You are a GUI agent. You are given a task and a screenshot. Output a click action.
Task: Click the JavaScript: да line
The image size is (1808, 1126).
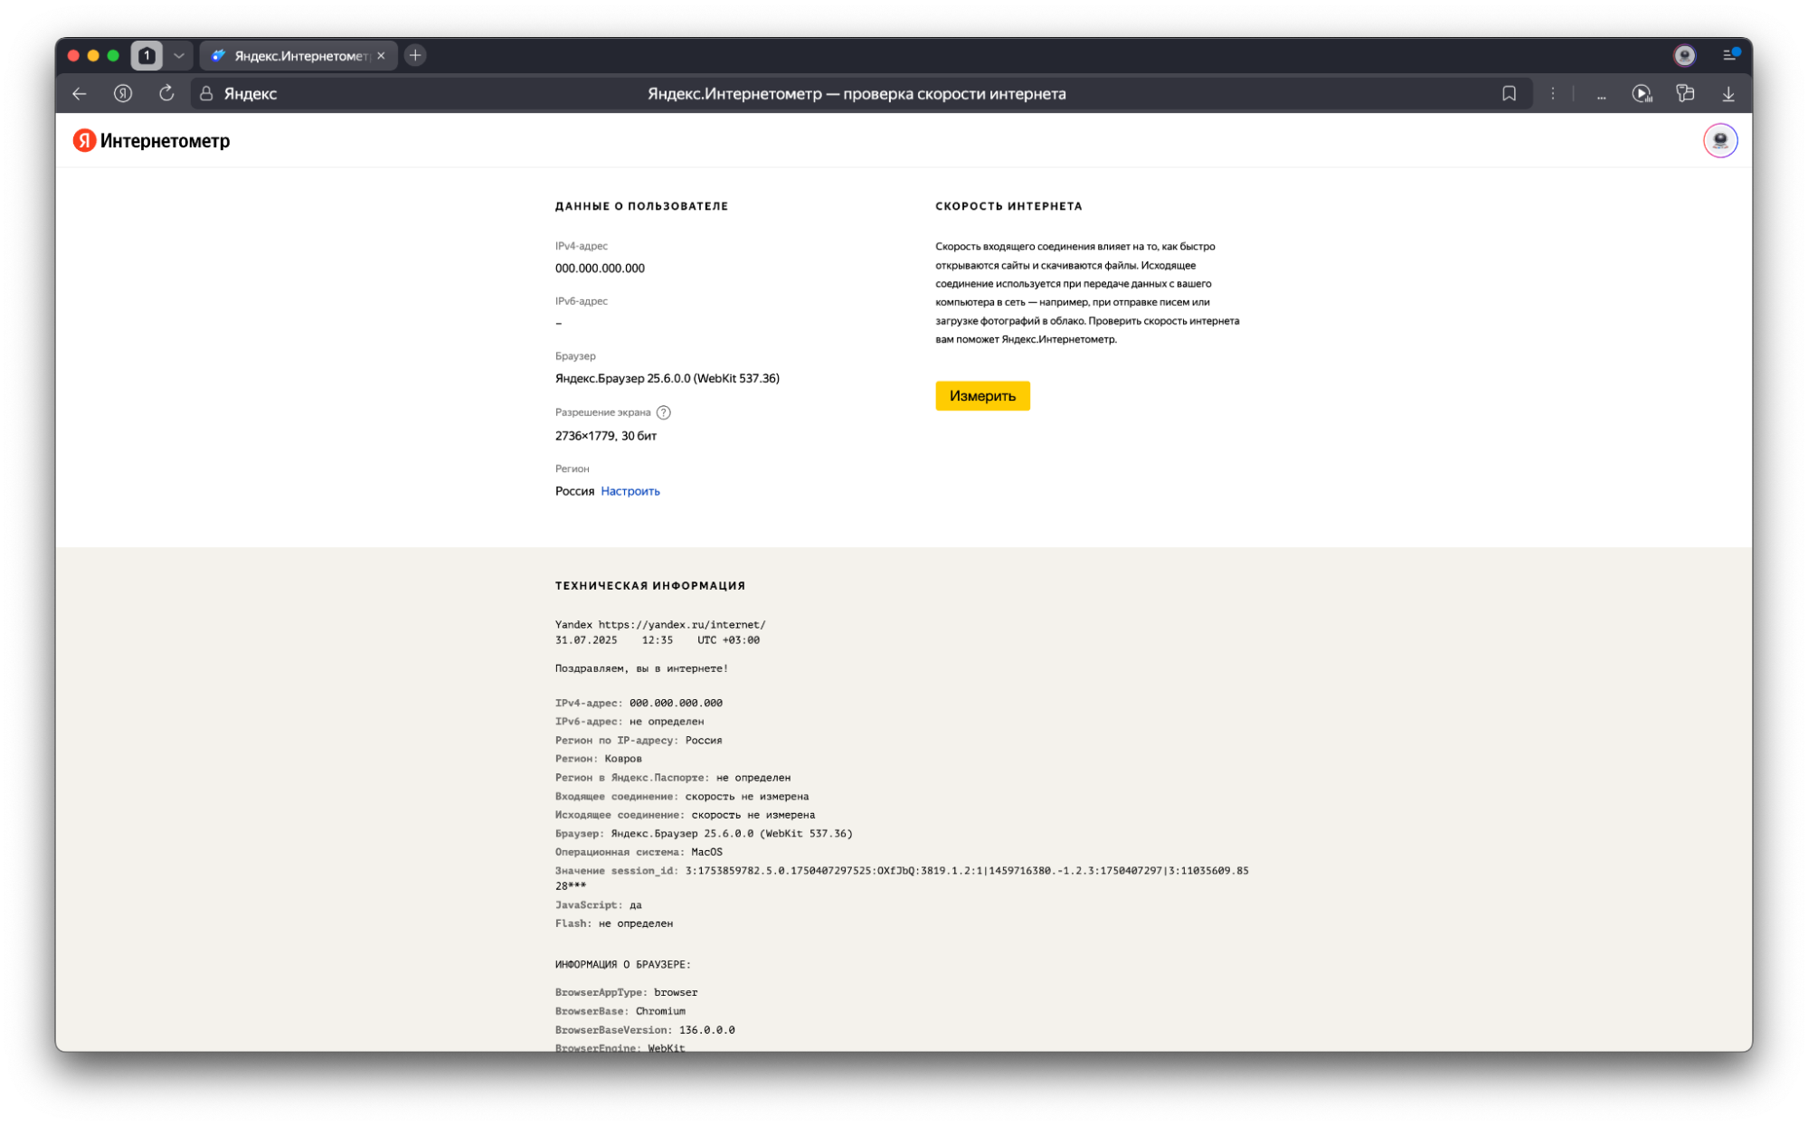(x=599, y=905)
